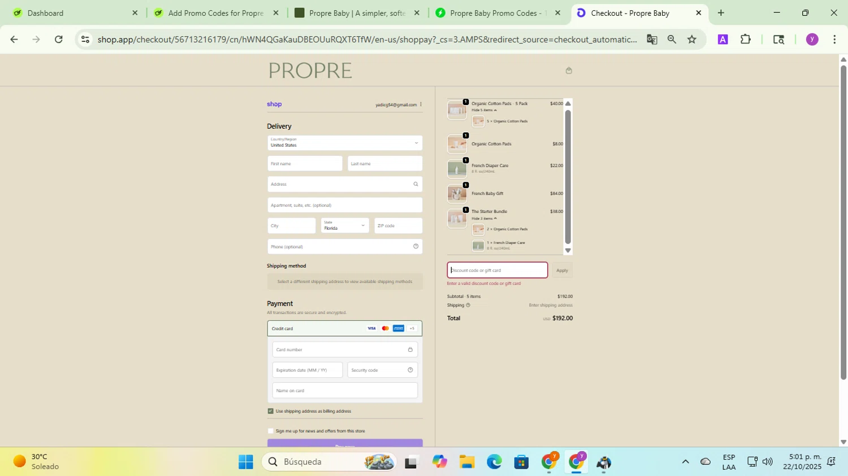The height and width of the screenshot is (476, 848).
Task: Focus the Discount code or gift card field
Action: pos(497,270)
